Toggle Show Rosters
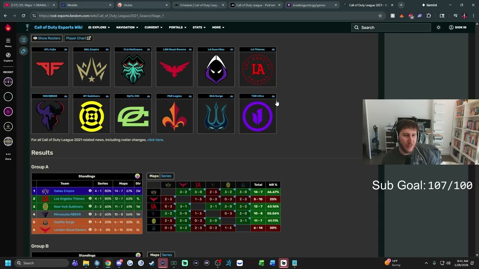 pos(47,38)
